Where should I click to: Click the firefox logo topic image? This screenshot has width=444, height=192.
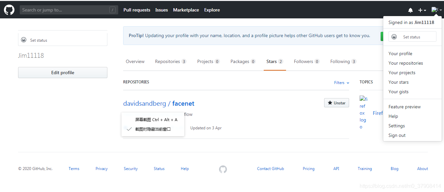pos(364,113)
